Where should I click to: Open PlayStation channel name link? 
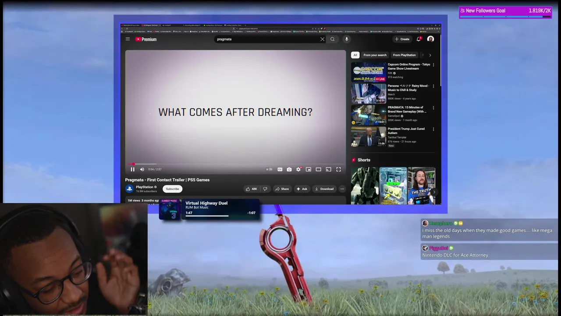tap(145, 187)
